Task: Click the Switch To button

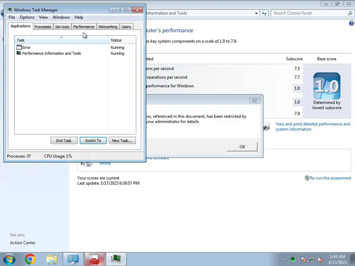Action: click(93, 141)
